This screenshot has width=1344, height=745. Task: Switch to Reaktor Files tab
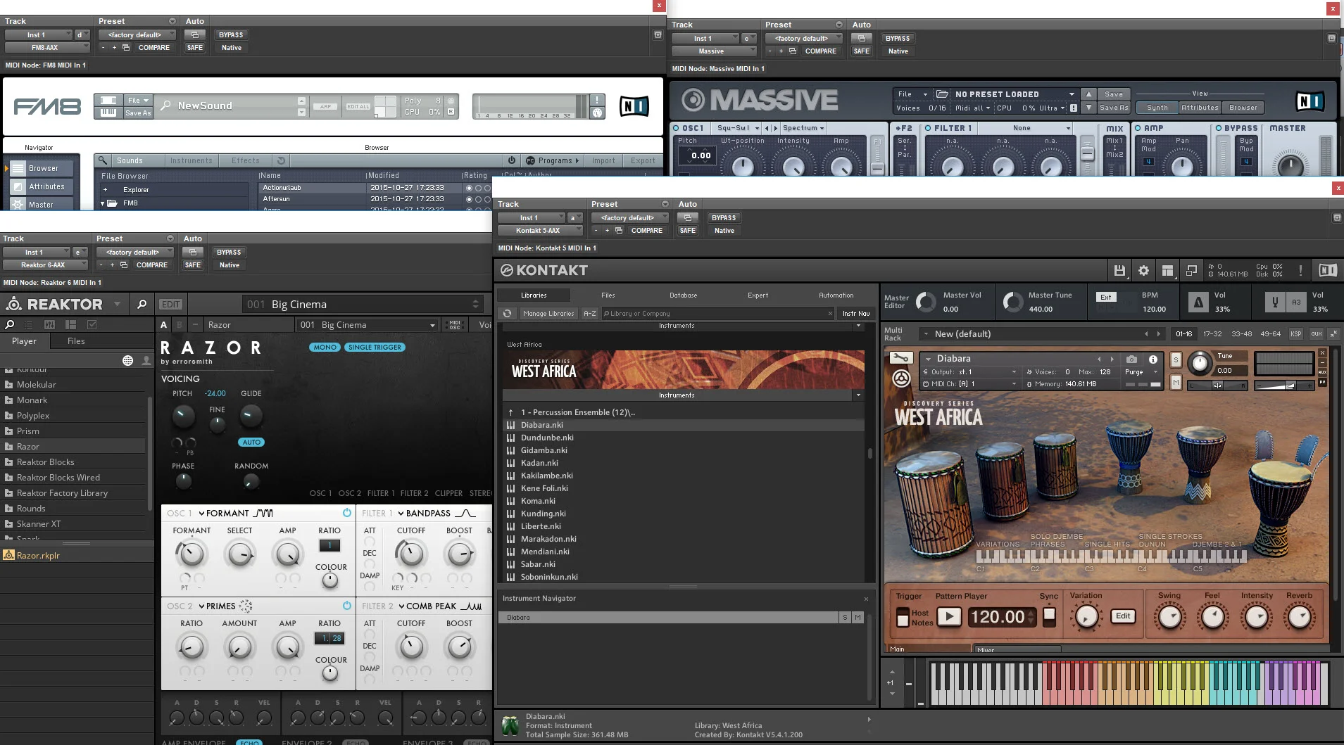tap(76, 341)
